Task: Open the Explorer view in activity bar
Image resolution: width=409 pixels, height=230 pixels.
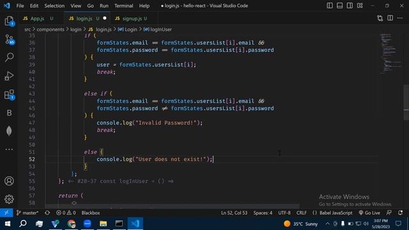Action: [x=9, y=20]
